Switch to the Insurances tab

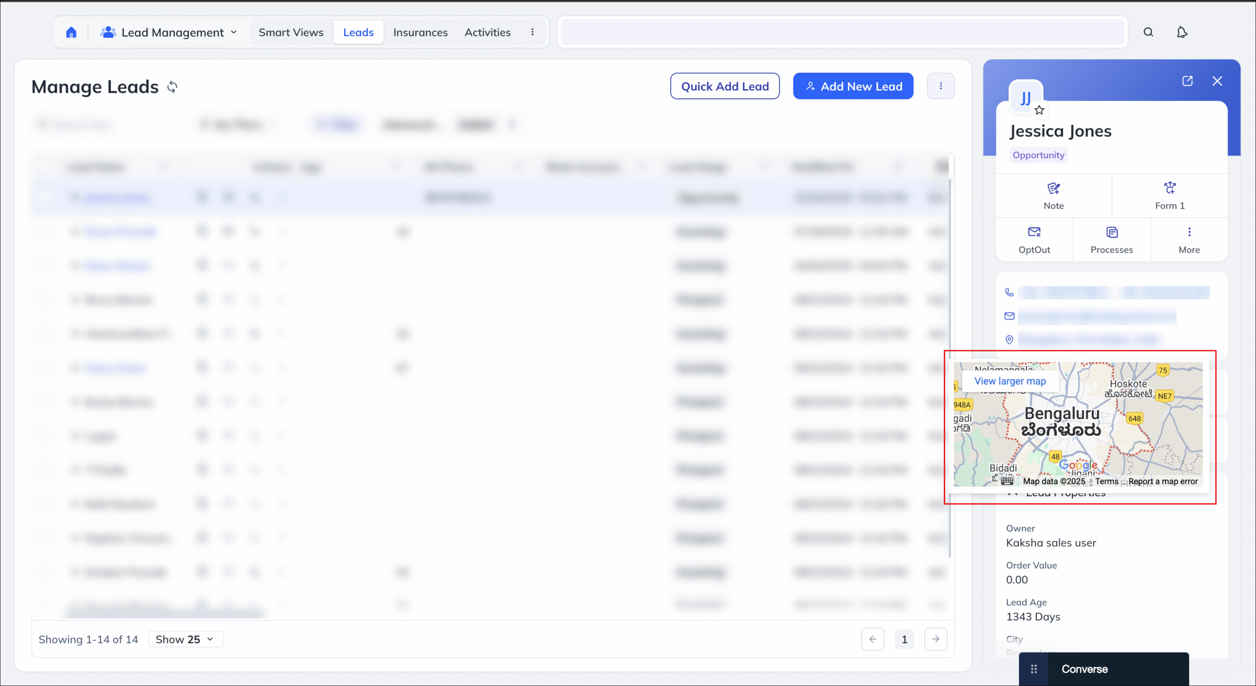[x=420, y=32]
